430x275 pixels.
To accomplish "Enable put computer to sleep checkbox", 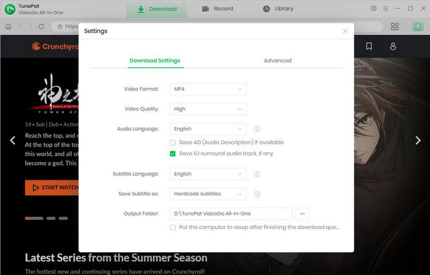I will coord(173,227).
